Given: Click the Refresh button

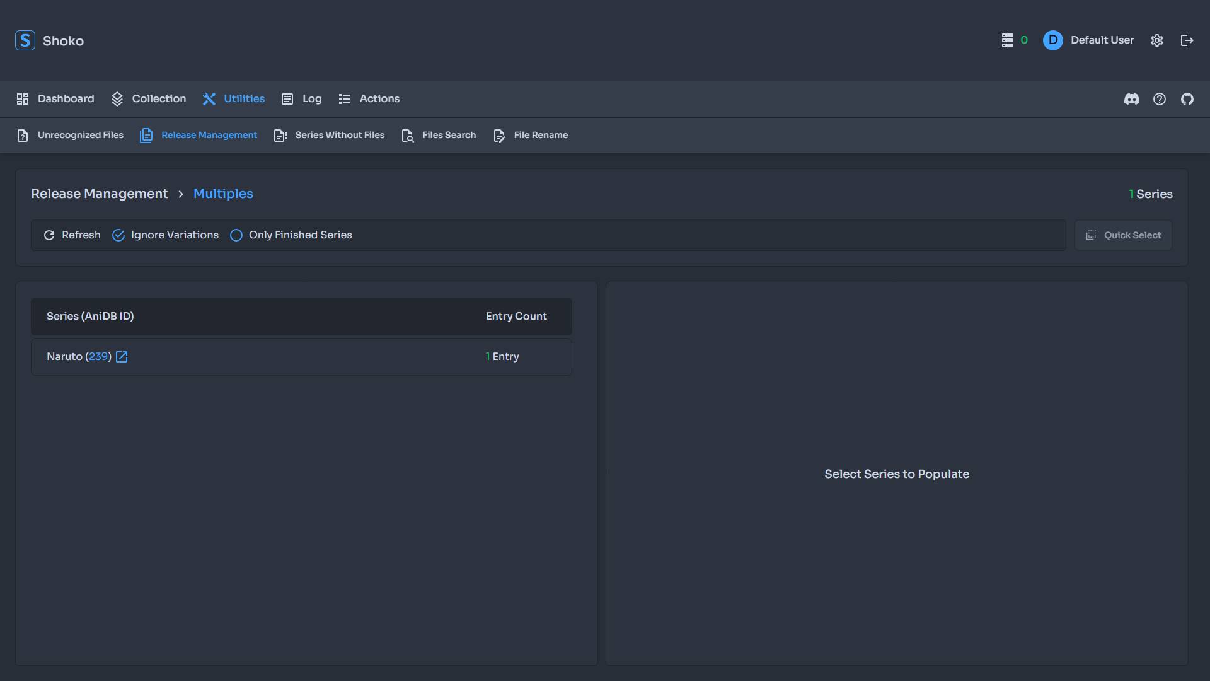Looking at the screenshot, I should pyautogui.click(x=71, y=235).
